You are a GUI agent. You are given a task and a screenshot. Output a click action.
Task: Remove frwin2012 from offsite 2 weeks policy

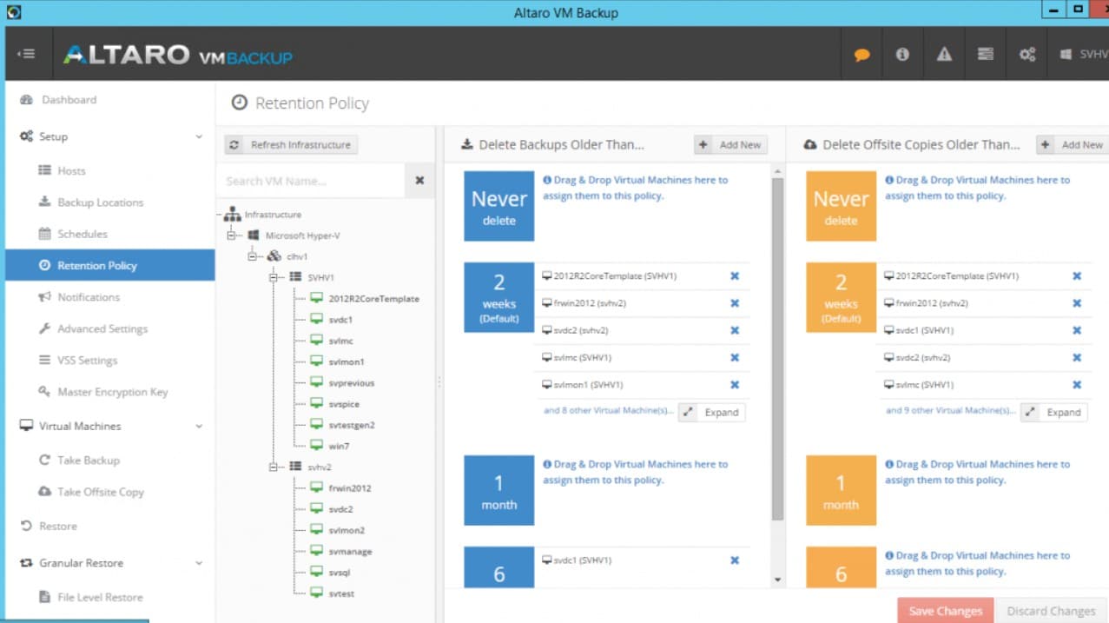click(x=1077, y=303)
